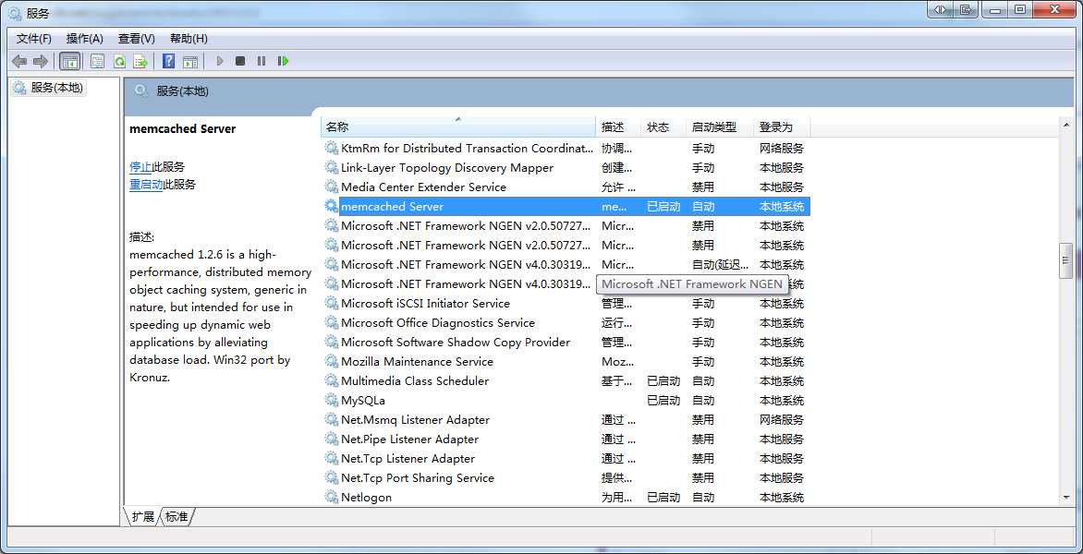This screenshot has width=1083, height=554.
Task: Click the gear icon of Media Center Extender Service
Action: 332,187
